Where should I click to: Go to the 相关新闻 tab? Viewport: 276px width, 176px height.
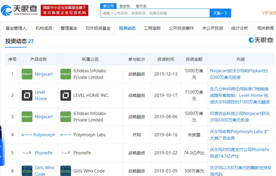(265, 28)
